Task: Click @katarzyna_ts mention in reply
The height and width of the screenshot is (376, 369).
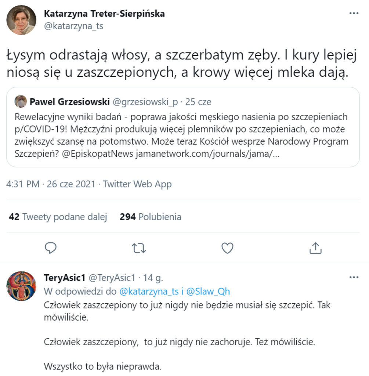Action: pos(149,291)
